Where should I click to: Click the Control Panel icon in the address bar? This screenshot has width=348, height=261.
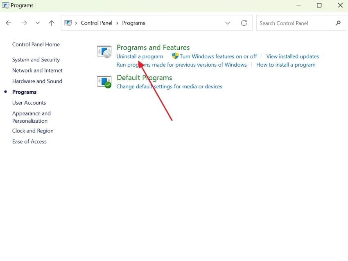(68, 23)
